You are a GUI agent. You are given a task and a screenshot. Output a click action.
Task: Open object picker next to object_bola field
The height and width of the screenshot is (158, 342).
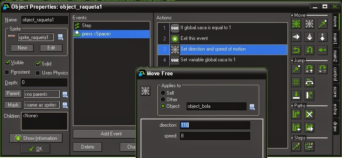pyautogui.click(x=252, y=107)
